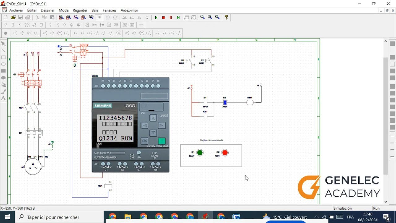Create a new document with the blank page icon
The image size is (396, 223).
click(6, 17)
